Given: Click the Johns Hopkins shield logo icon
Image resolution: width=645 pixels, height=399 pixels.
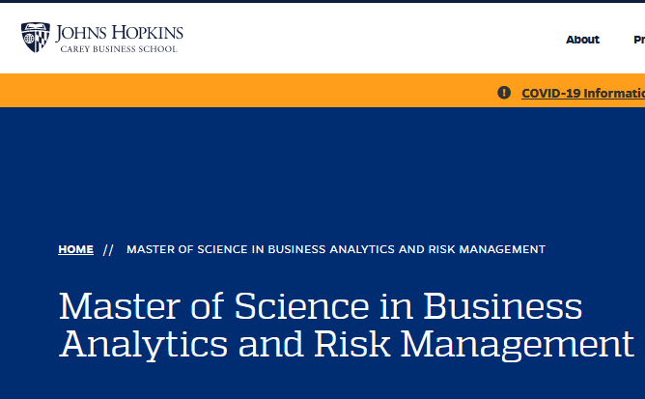Looking at the screenshot, I should point(36,37).
